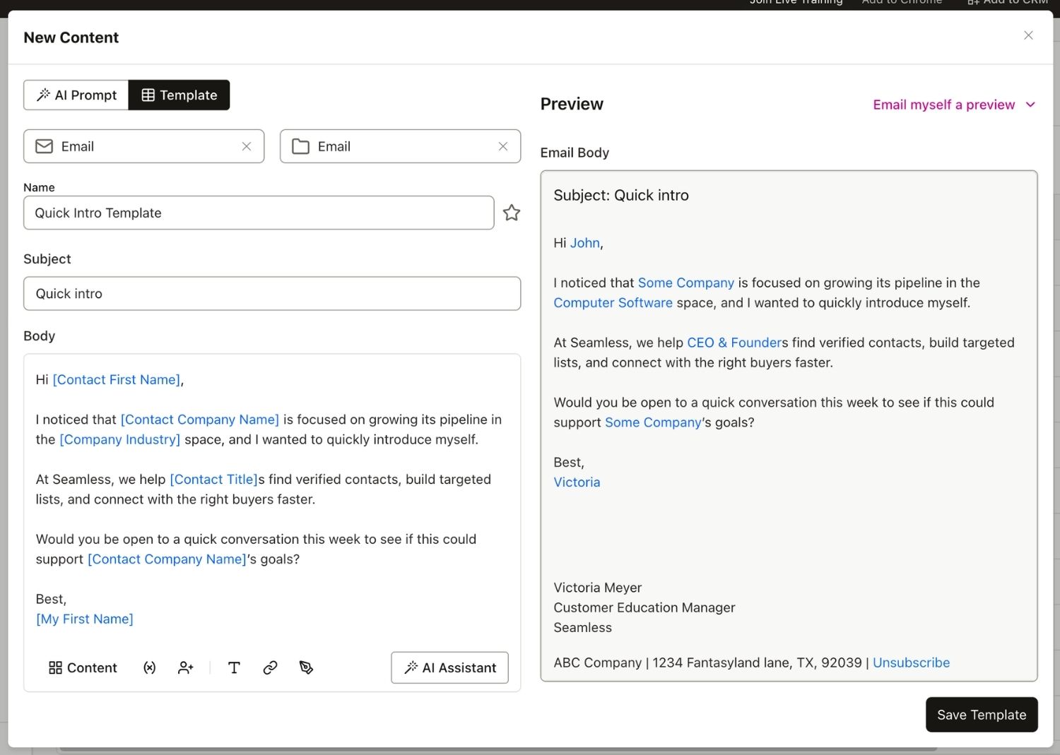Click the Name input field
Viewport: 1060px width, 755px height.
point(259,213)
